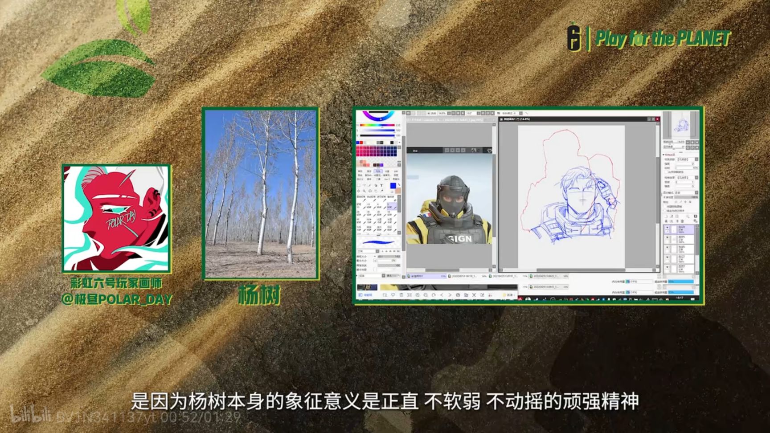The image size is (770, 433).
Task: Adjust the layer opacity slider
Action: (686, 197)
